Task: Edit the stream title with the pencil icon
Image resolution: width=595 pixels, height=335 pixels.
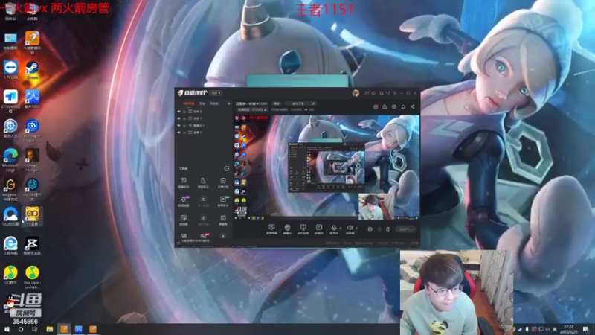Action: (313, 103)
